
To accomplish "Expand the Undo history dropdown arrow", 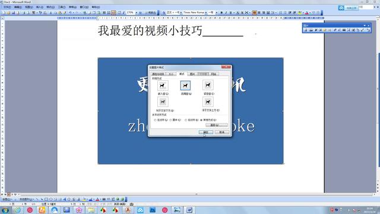I will click(74, 12).
